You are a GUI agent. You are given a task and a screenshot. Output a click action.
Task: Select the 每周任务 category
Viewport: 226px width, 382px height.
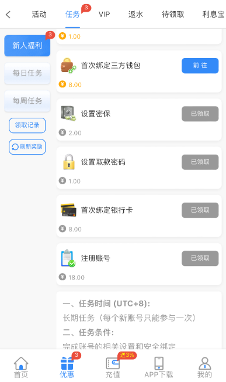(27, 101)
